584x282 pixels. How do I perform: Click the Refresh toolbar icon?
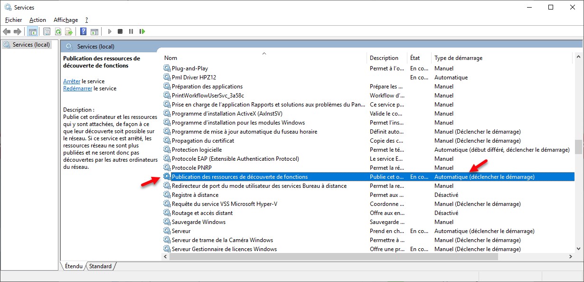[x=57, y=32]
